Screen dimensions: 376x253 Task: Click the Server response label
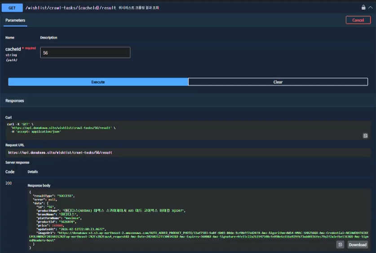pyautogui.click(x=17, y=162)
